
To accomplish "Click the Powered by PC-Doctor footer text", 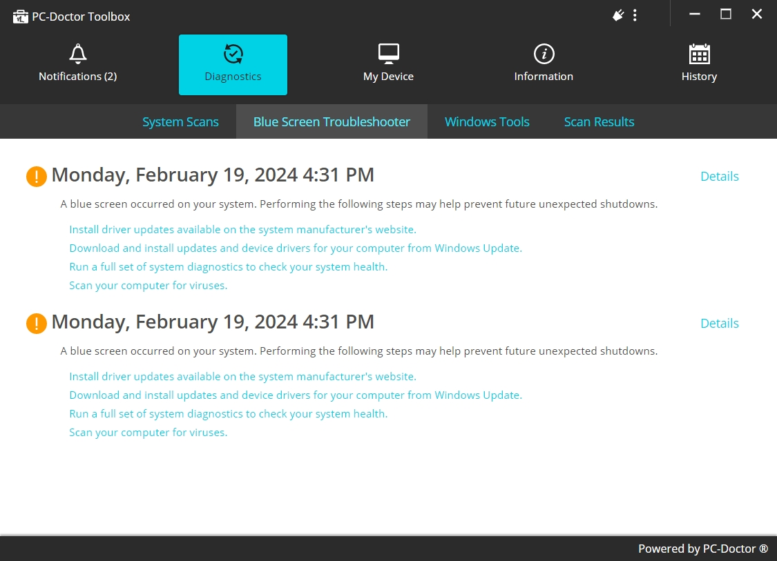I will pyautogui.click(x=703, y=549).
